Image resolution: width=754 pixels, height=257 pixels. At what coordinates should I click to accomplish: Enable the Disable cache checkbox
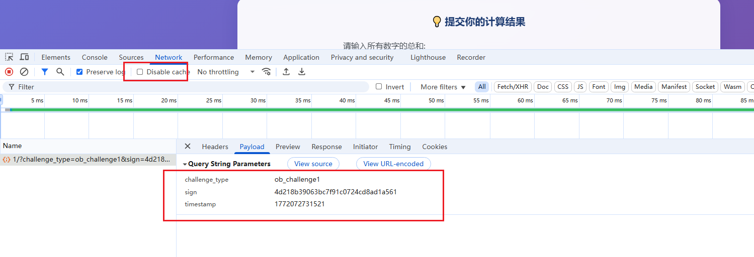pyautogui.click(x=140, y=72)
